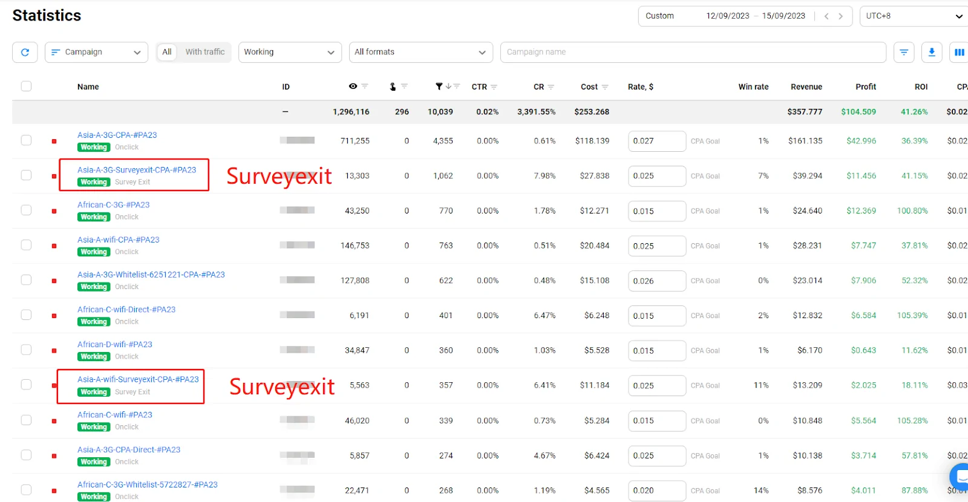Viewport: 968px width, 502px height.
Task: Open the filter settings icon
Action: [903, 52]
